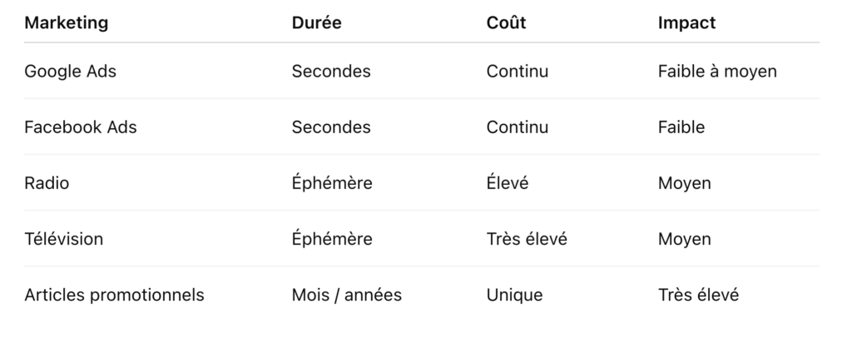
Task: Click the Secondes duration cell for Google Ads
Action: tap(331, 72)
